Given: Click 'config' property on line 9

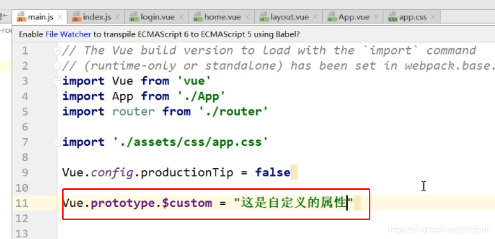Looking at the screenshot, I should pos(112,172).
